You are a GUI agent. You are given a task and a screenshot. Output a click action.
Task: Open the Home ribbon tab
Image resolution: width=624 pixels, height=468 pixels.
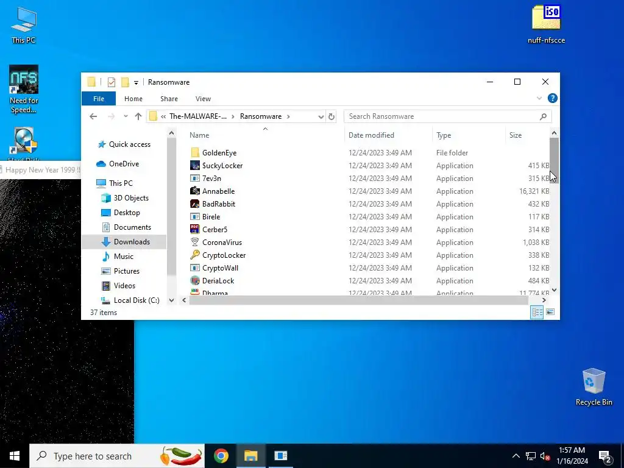click(133, 99)
